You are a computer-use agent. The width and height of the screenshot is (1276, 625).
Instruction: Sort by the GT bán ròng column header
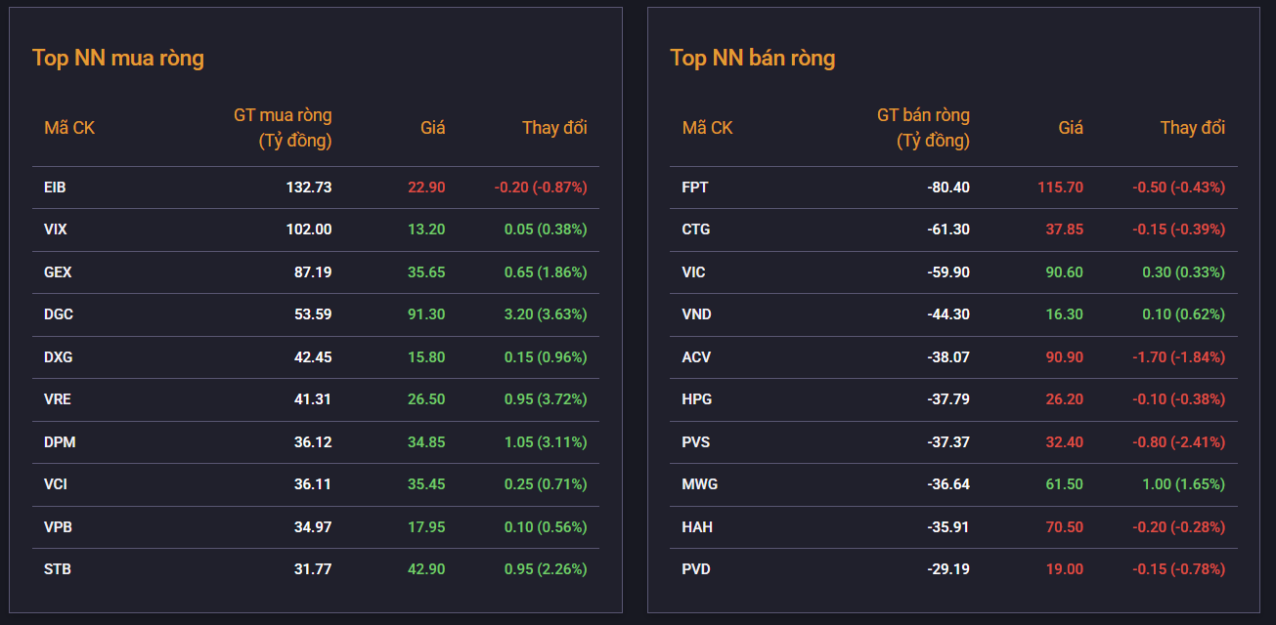point(923,128)
